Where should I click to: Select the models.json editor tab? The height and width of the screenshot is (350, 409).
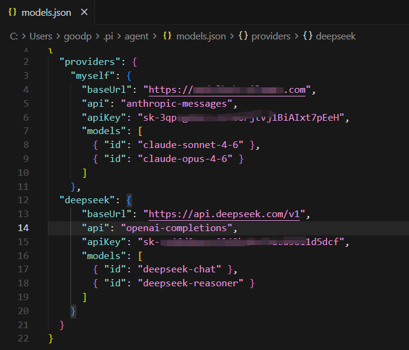[x=47, y=12]
